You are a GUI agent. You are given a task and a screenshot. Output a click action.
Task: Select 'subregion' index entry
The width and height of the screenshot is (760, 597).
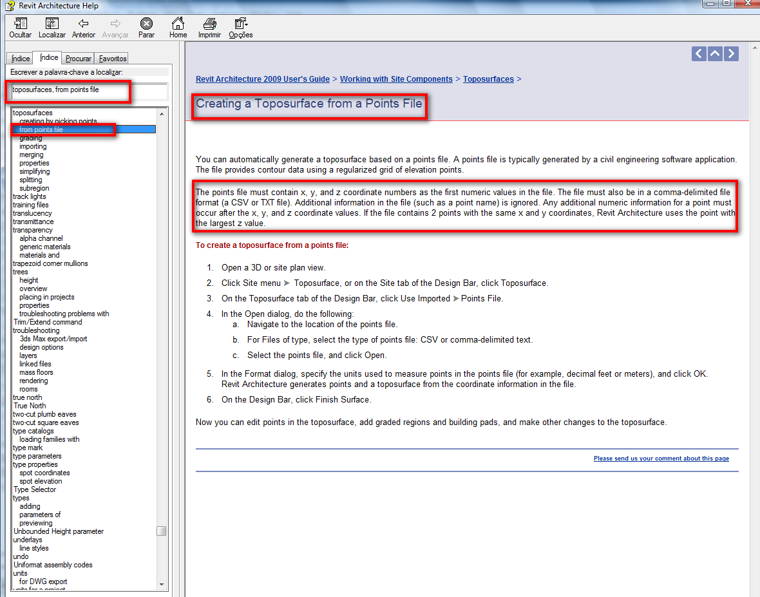(34, 188)
